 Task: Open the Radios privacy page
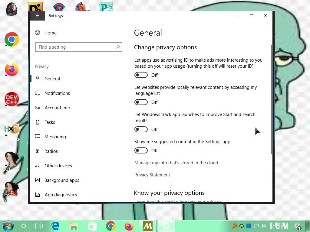pyautogui.click(x=51, y=151)
